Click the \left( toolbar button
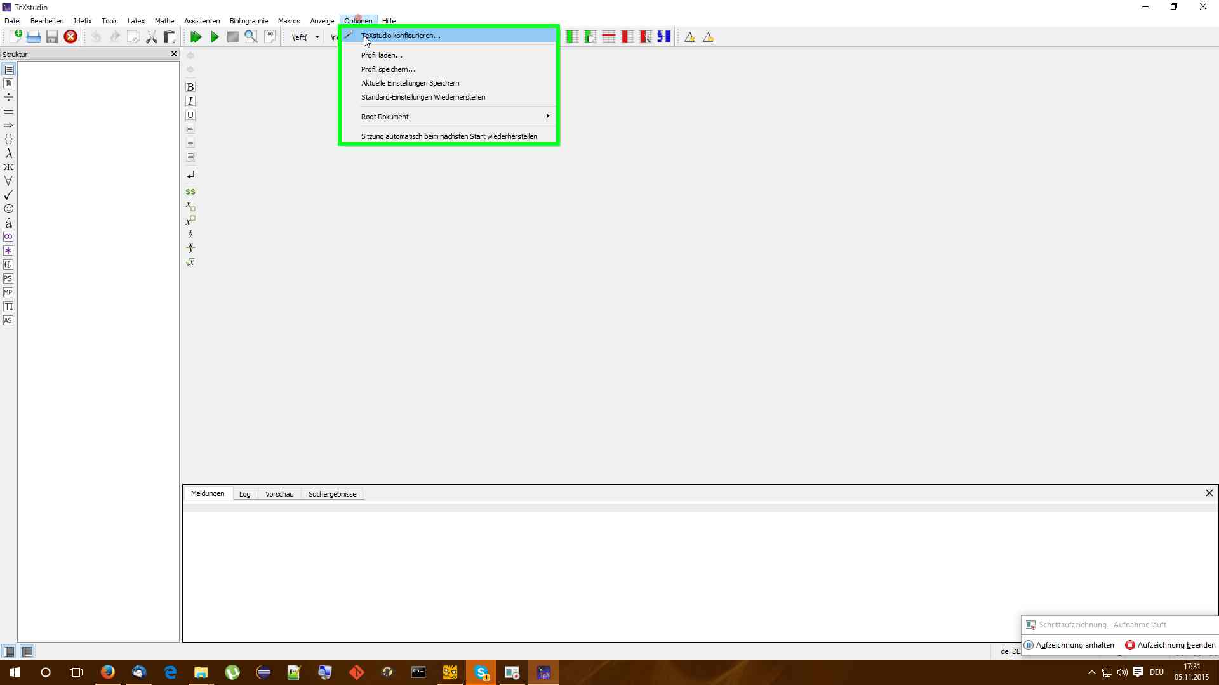This screenshot has width=1219, height=685. pos(300,37)
